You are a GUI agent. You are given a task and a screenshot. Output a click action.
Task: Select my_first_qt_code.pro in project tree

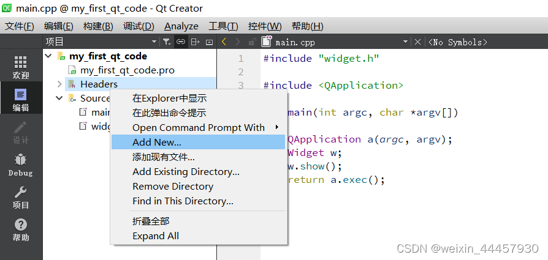pos(127,70)
